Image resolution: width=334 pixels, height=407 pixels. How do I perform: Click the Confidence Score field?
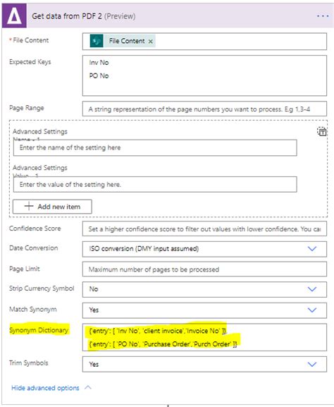204,229
